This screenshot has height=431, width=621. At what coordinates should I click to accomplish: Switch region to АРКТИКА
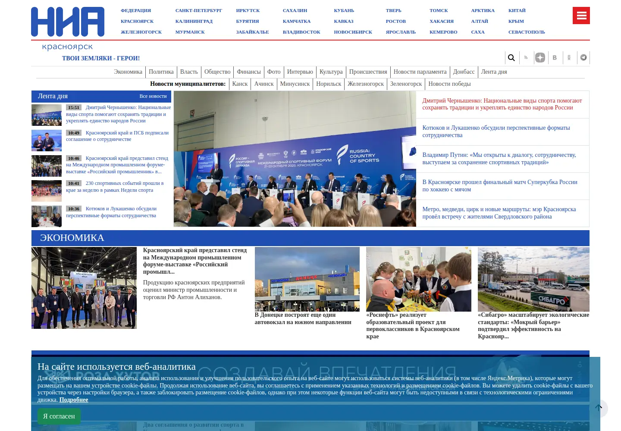tap(483, 10)
